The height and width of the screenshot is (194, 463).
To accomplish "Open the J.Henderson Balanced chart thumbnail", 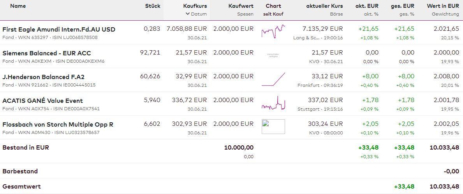I will [x=273, y=79].
